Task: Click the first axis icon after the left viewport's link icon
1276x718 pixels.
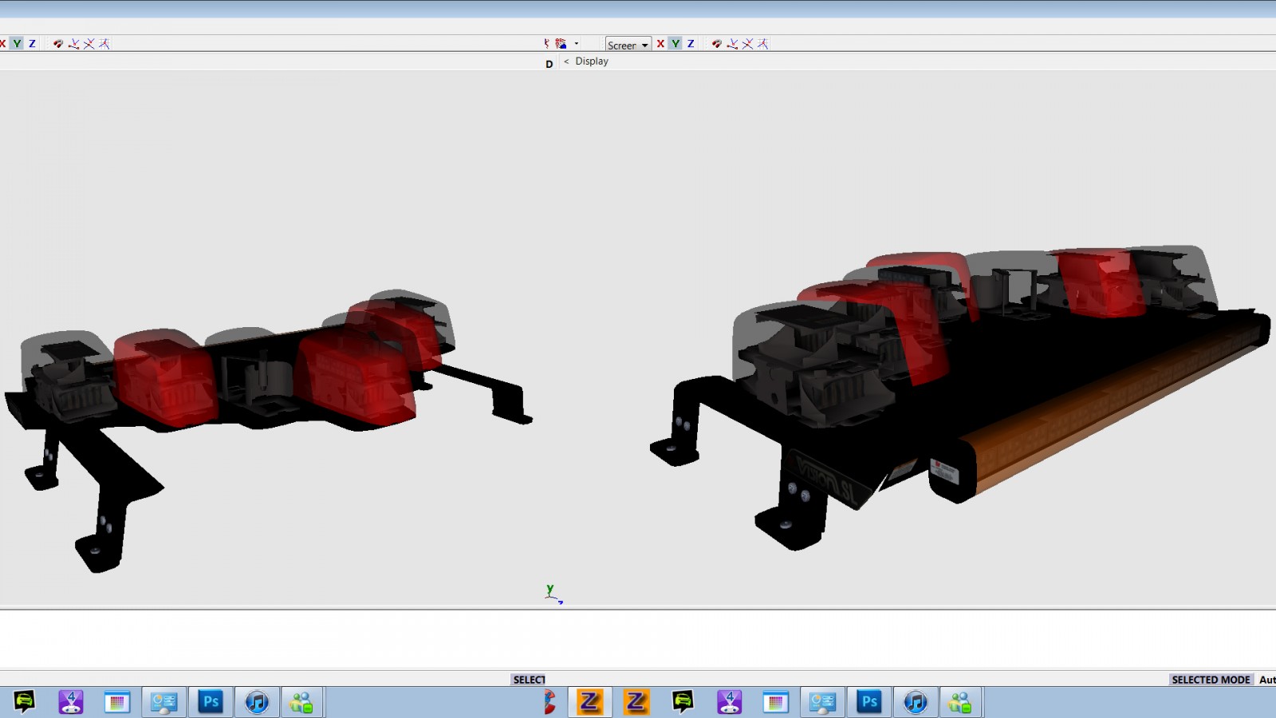Action: click(x=74, y=44)
